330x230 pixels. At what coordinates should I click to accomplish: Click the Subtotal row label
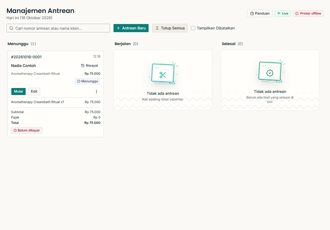tap(18, 112)
